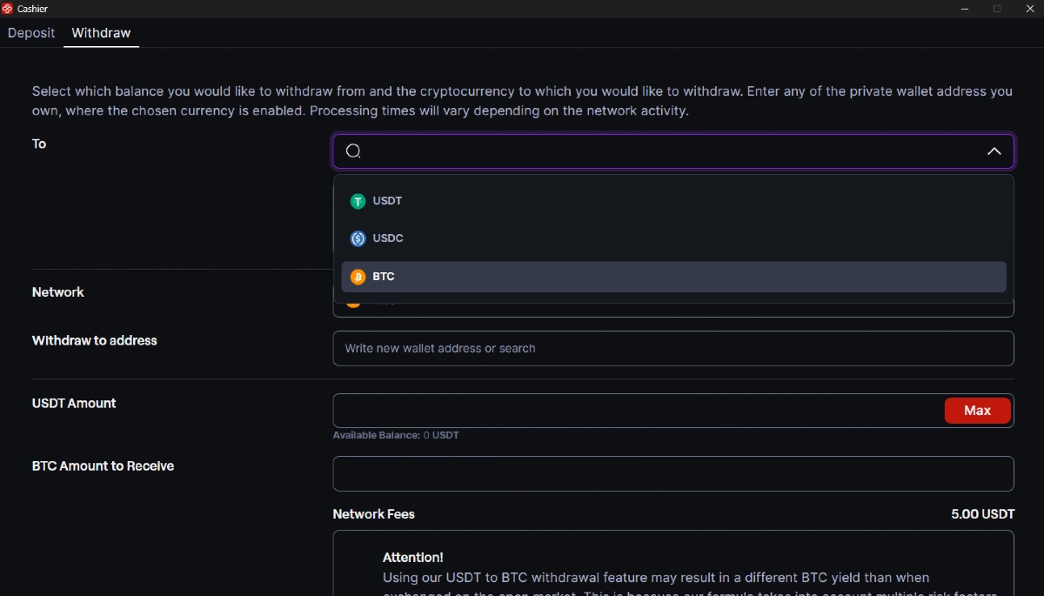
Task: Pick the USDC label from the dropdown list
Action: coord(388,238)
